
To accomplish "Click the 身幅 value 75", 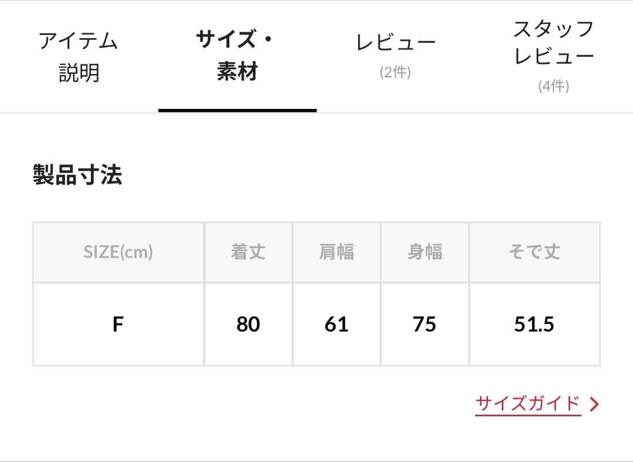I will (425, 324).
